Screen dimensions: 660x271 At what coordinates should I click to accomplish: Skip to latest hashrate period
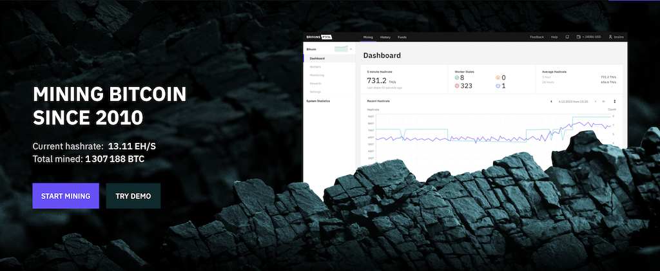point(603,101)
